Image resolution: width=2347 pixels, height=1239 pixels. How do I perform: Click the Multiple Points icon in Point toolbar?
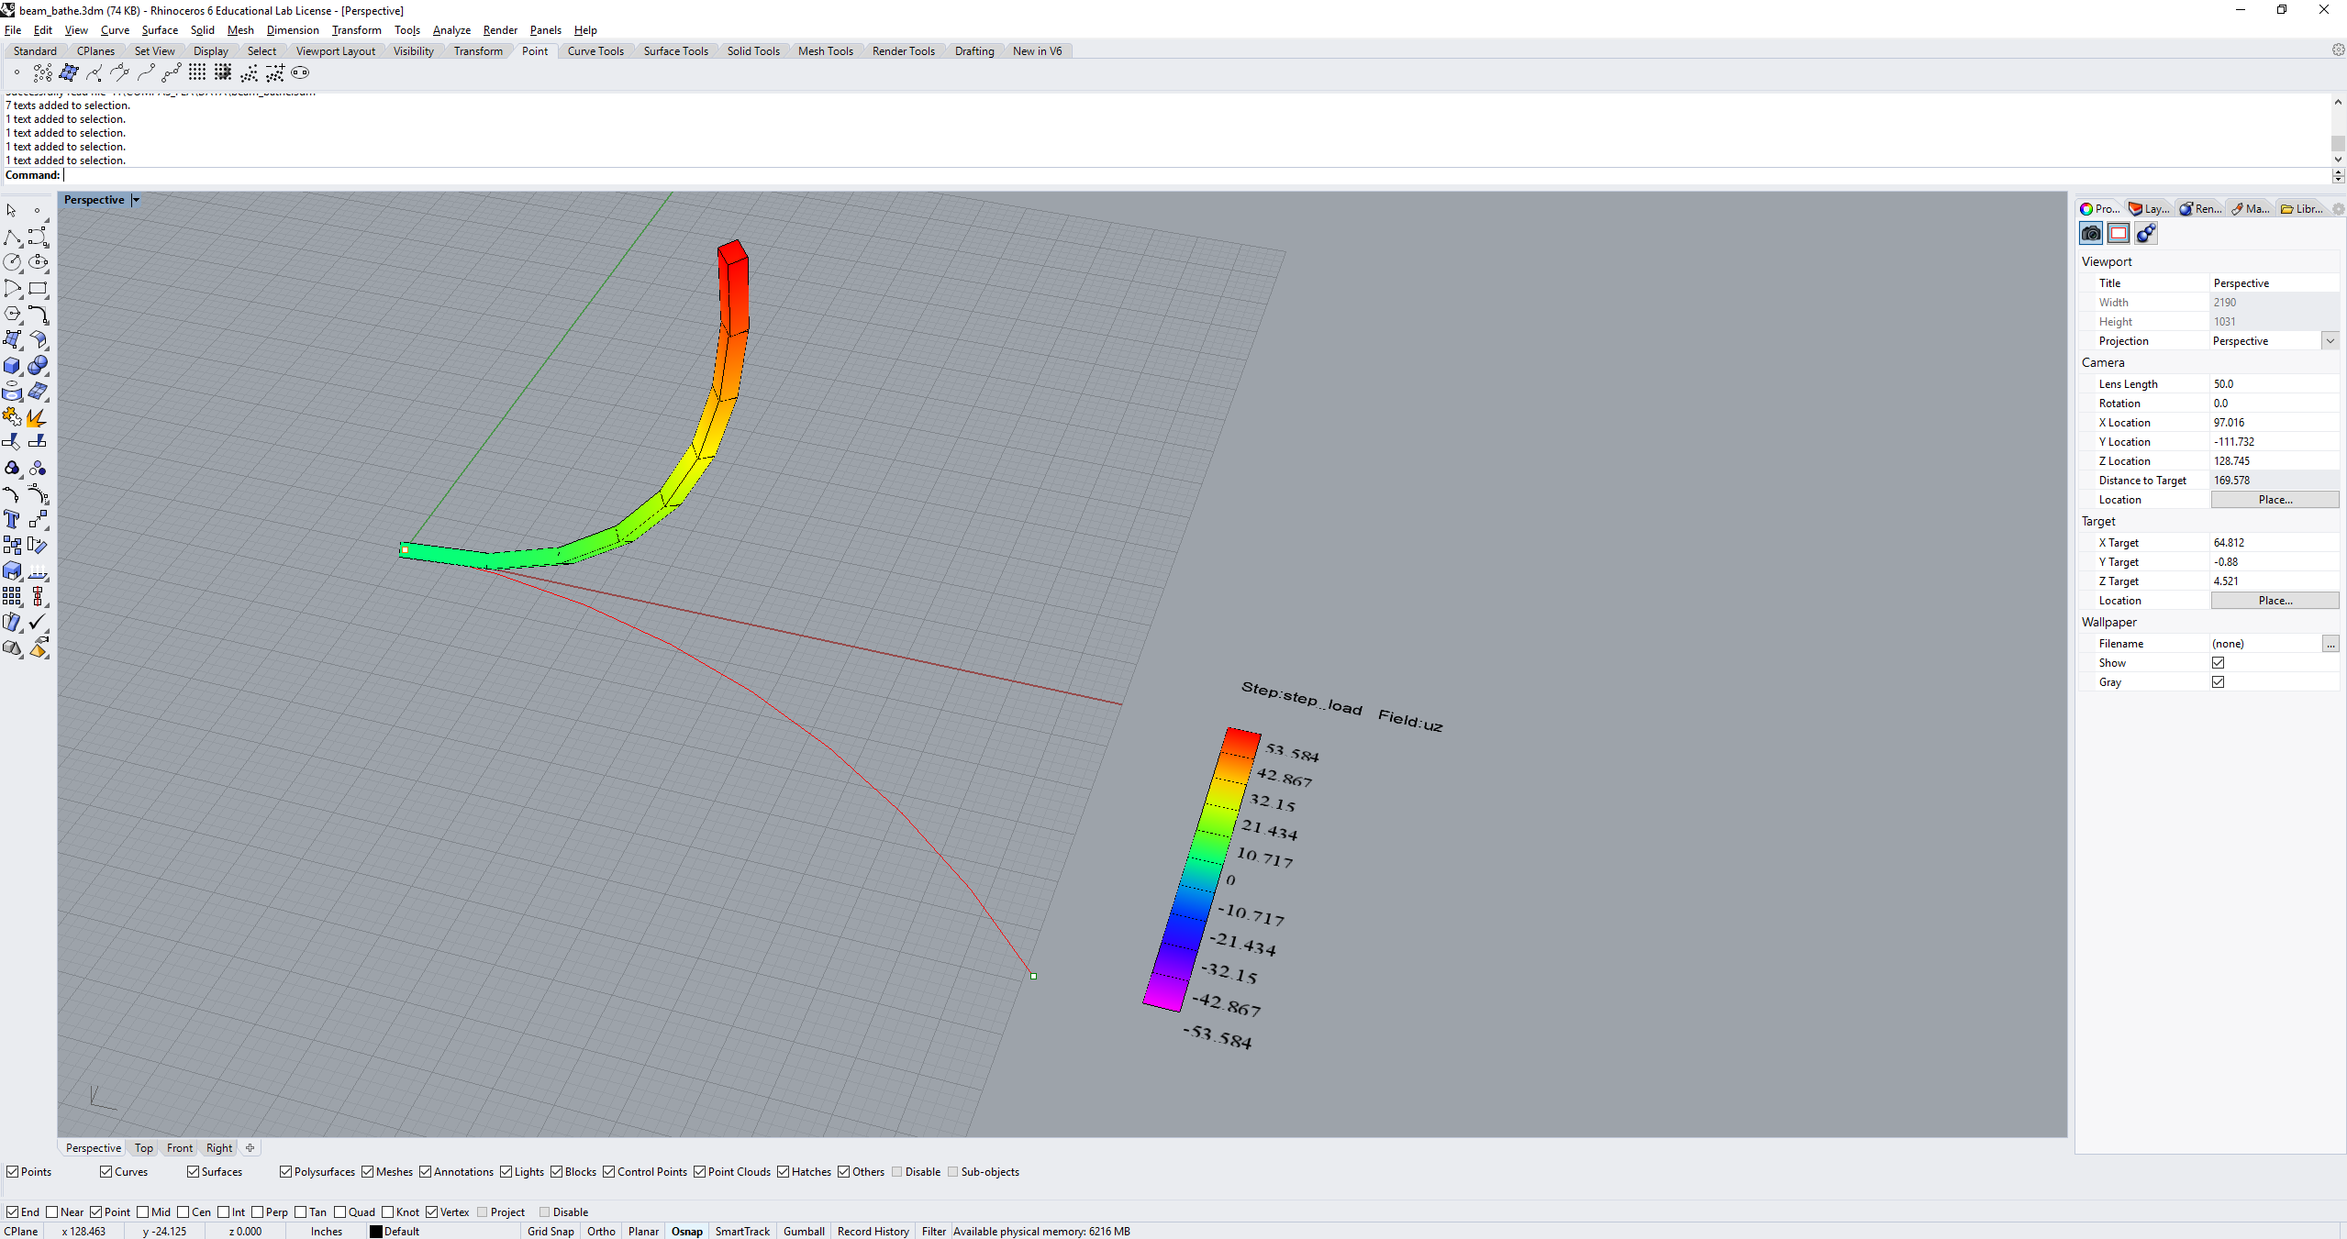(42, 73)
